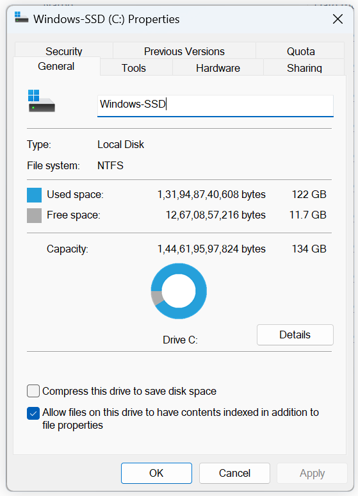Uncheck Allow files to have contents indexed
The height and width of the screenshot is (496, 358).
click(x=33, y=413)
